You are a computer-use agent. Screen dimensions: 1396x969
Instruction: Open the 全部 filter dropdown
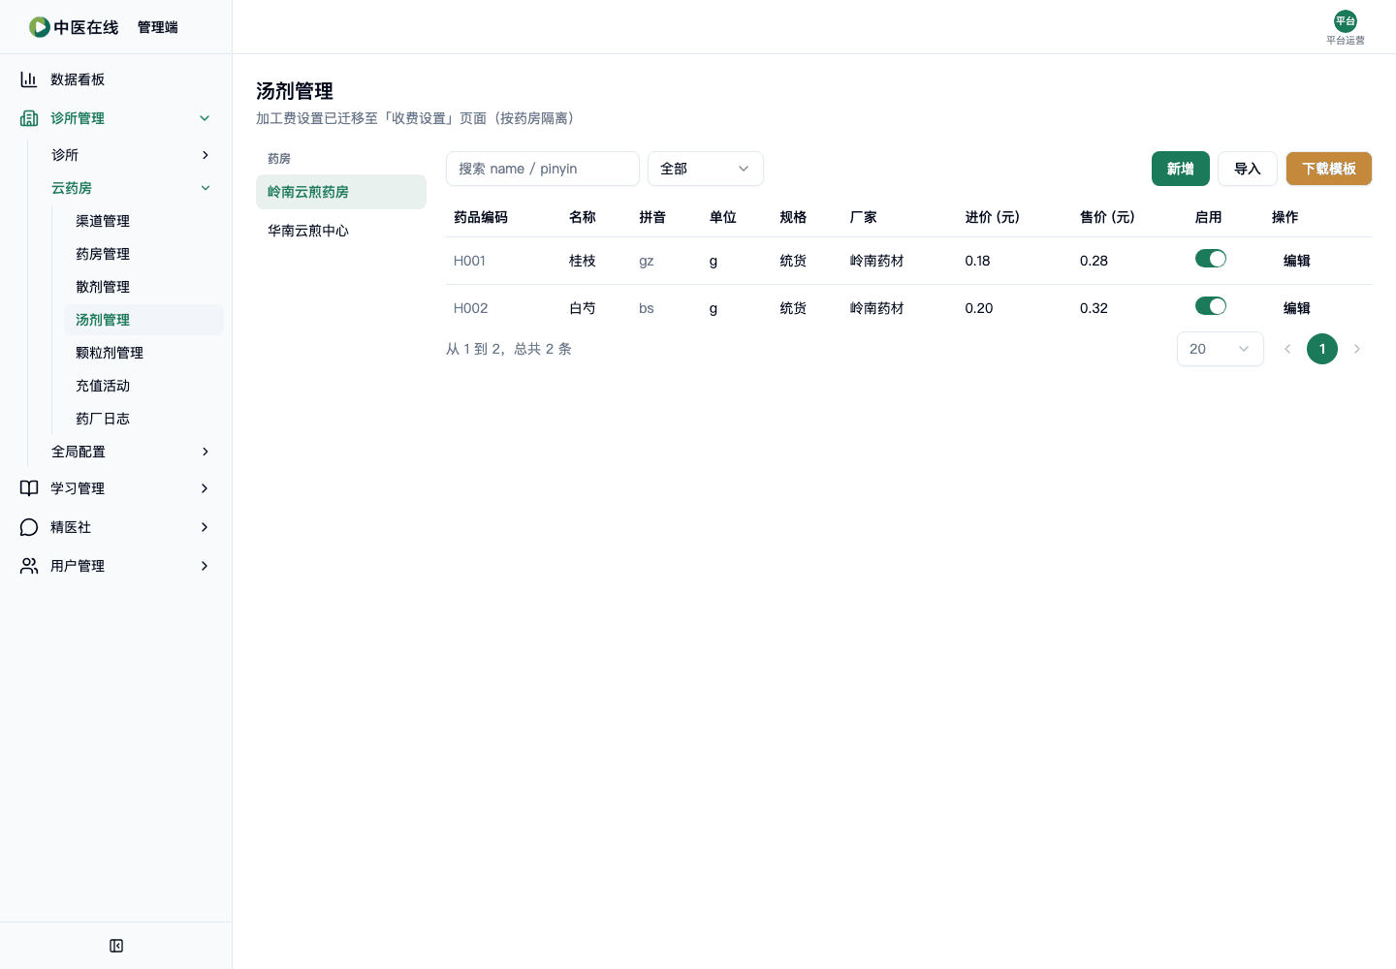pos(706,169)
